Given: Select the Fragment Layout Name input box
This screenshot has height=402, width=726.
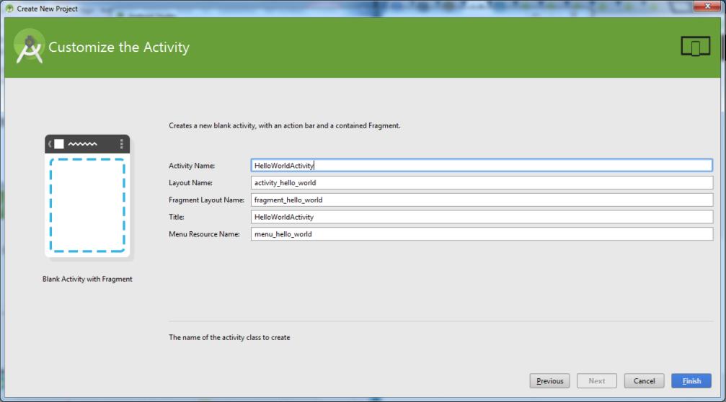Looking at the screenshot, I should pyautogui.click(x=481, y=200).
